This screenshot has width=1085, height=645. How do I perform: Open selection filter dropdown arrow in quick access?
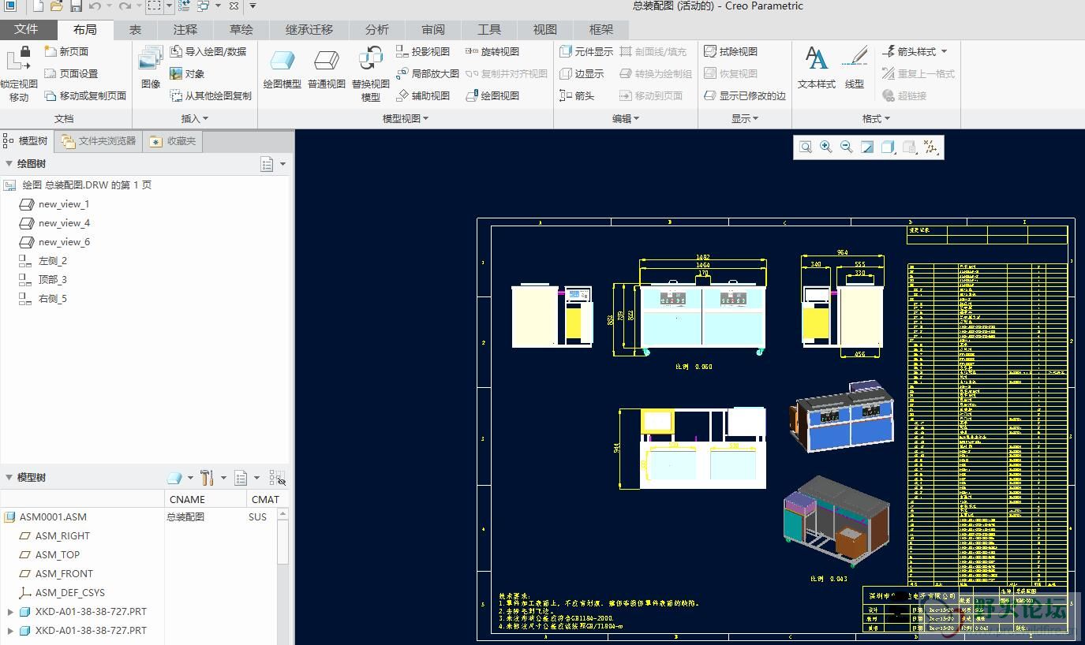pos(168,6)
